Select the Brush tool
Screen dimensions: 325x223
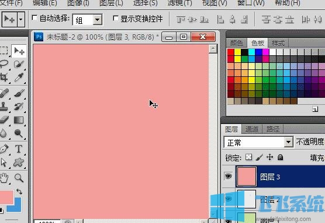(19, 93)
